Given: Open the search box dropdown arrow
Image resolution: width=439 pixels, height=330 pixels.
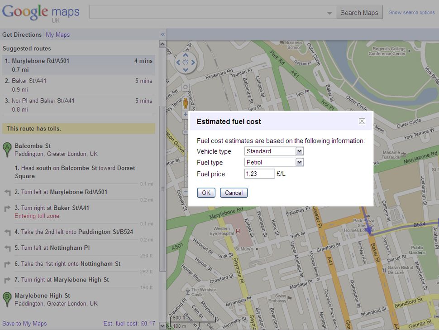Looking at the screenshot, I should (329, 12).
